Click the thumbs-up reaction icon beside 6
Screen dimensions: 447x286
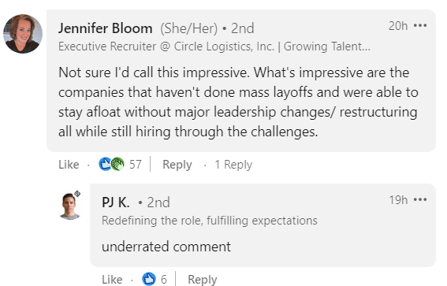click(149, 279)
